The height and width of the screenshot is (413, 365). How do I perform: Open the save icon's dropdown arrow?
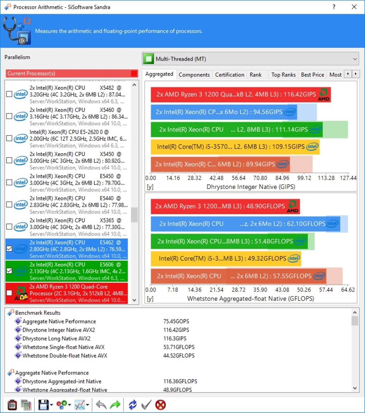coord(51,405)
